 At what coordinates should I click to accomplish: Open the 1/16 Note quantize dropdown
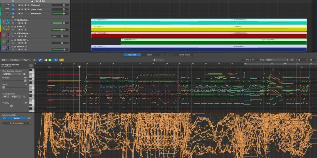(12, 74)
